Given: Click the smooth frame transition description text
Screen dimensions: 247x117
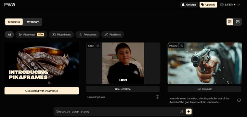Looking at the screenshot, I should [200, 100].
